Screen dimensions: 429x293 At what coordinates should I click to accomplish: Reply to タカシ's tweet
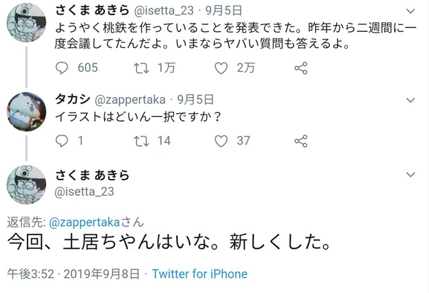(x=62, y=141)
